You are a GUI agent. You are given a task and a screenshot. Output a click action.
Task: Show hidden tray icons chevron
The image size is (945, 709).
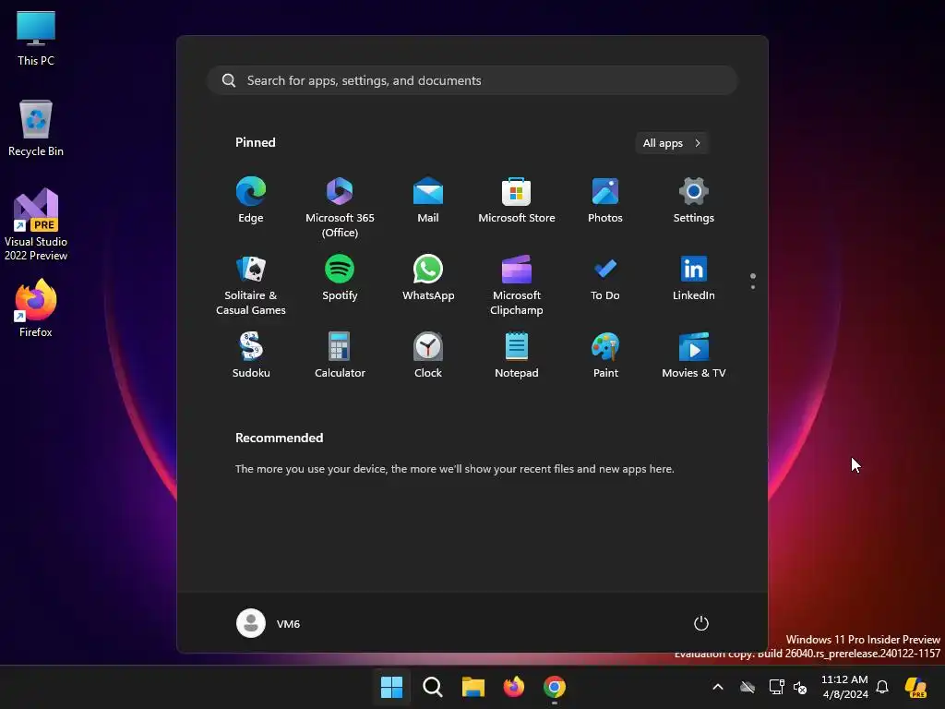coord(718,687)
